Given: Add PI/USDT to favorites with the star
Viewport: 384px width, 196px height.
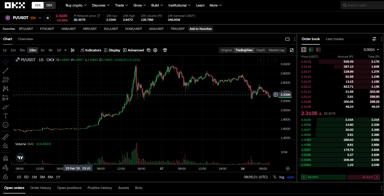Looking at the screenshot, I should pos(48,18).
